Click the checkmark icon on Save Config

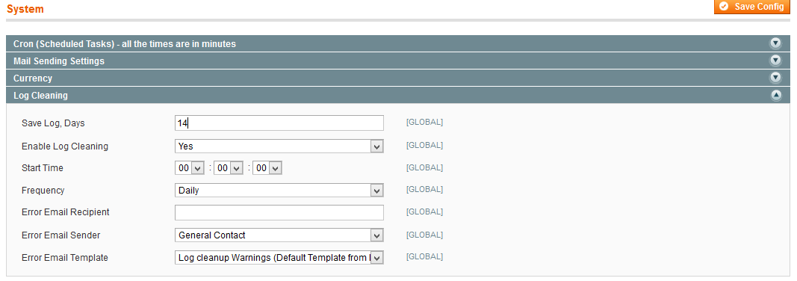[724, 7]
